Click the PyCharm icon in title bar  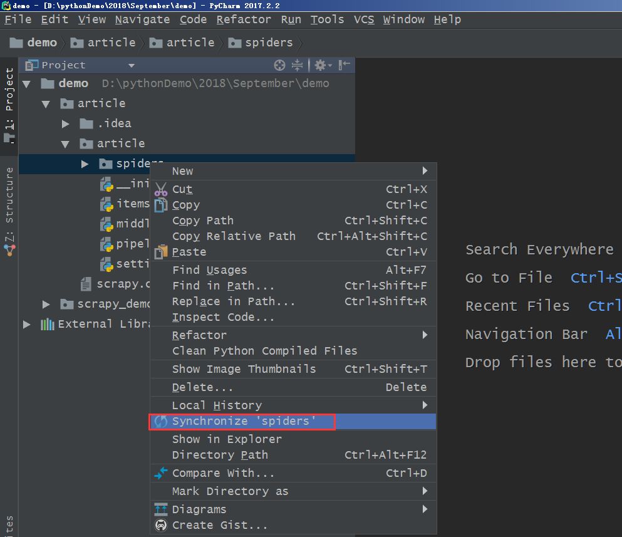[x=6, y=6]
